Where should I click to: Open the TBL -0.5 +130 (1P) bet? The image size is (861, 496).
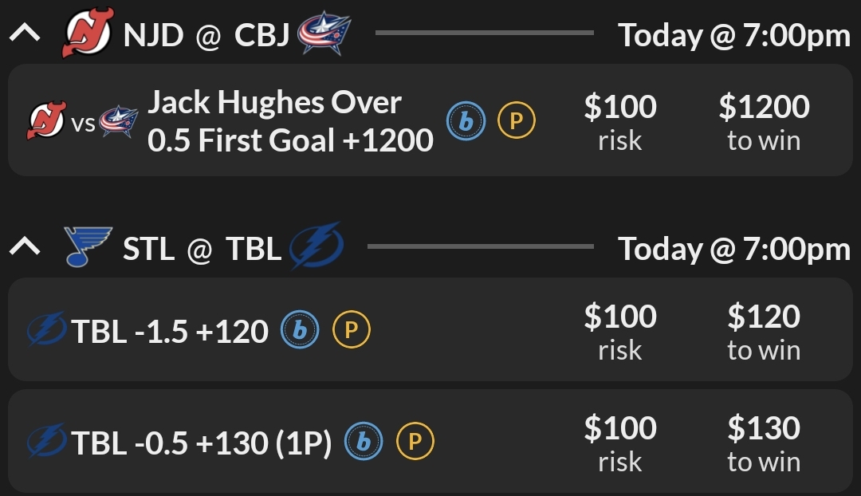coord(201,443)
